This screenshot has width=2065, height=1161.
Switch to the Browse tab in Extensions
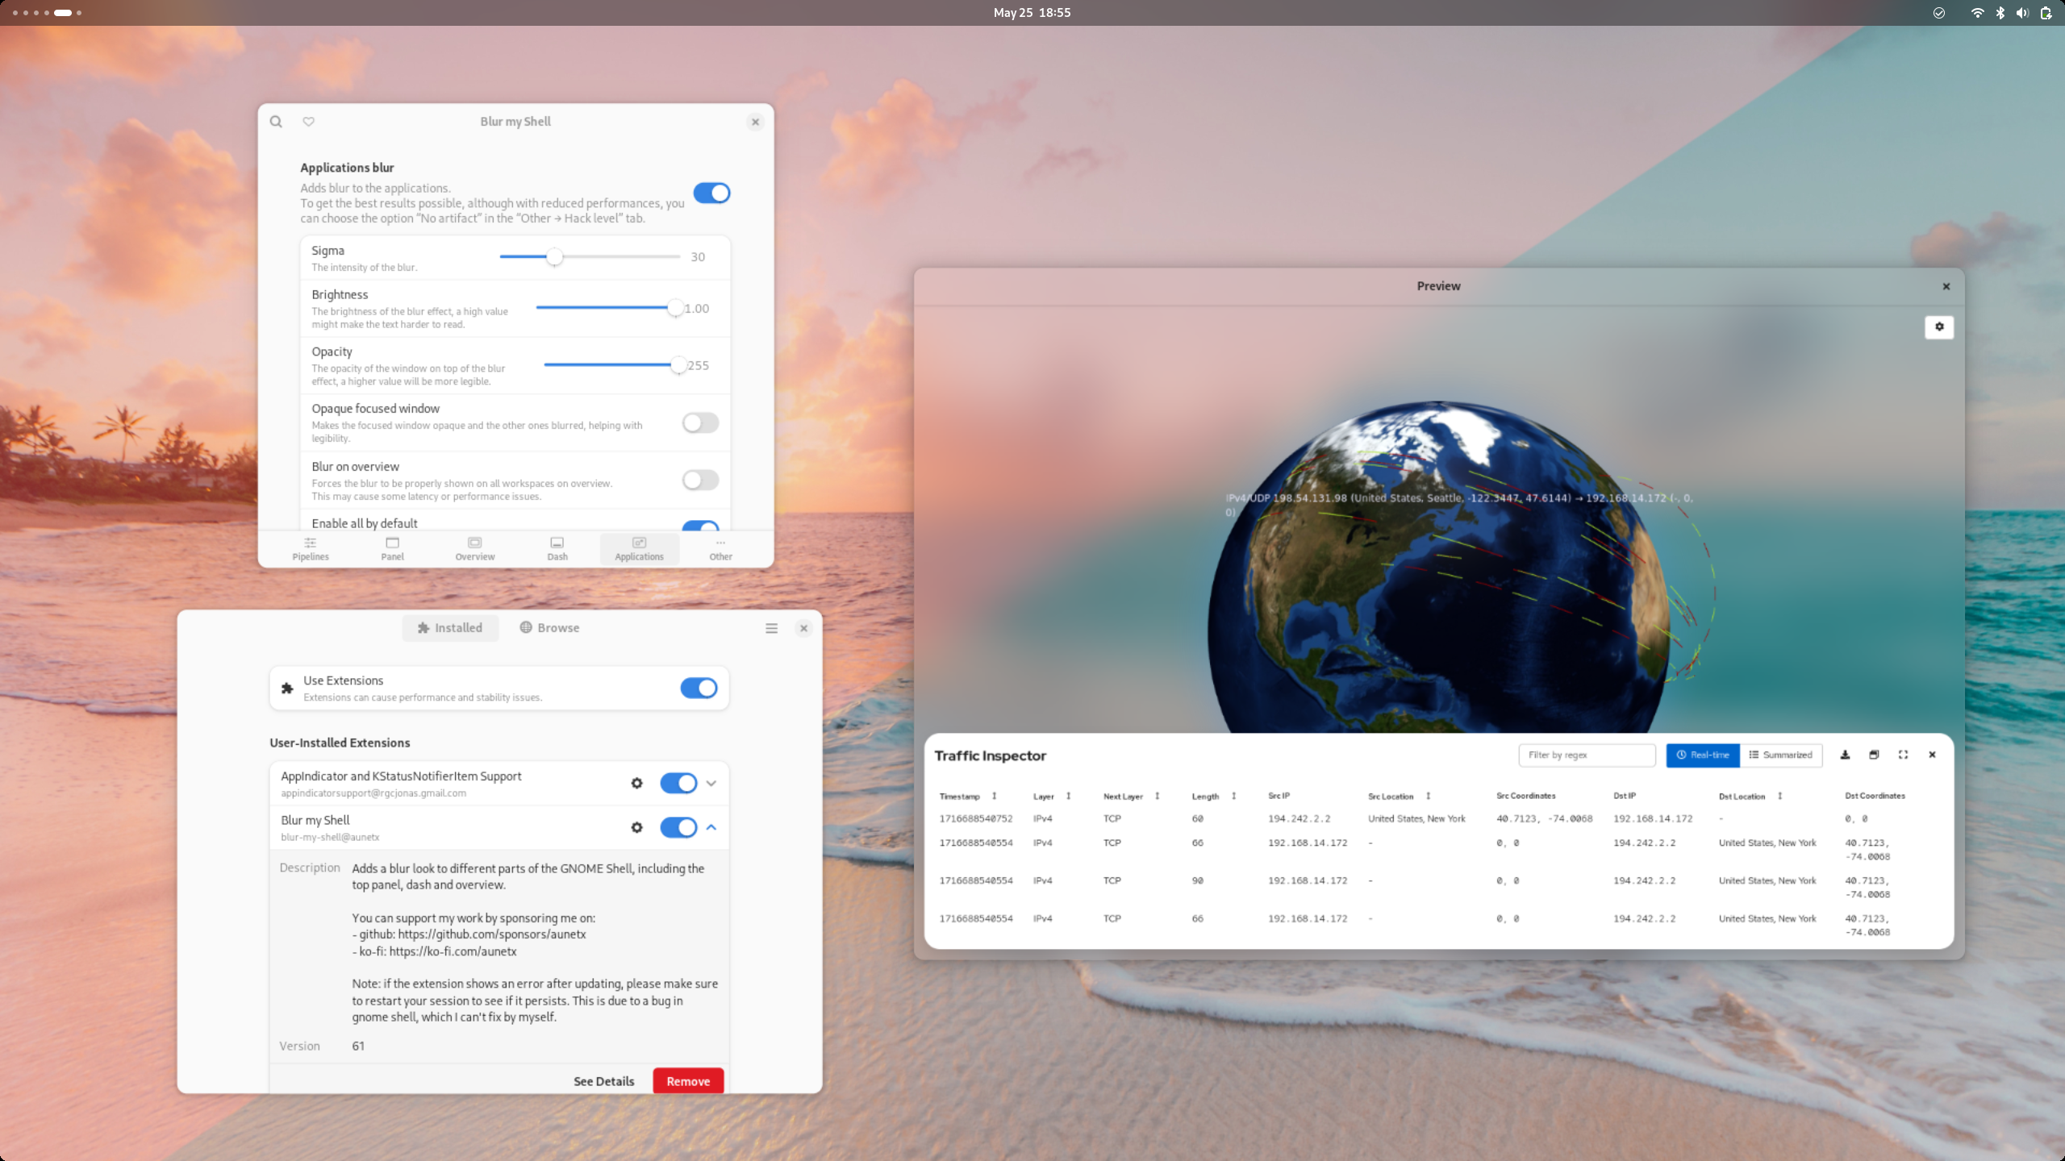click(x=549, y=628)
